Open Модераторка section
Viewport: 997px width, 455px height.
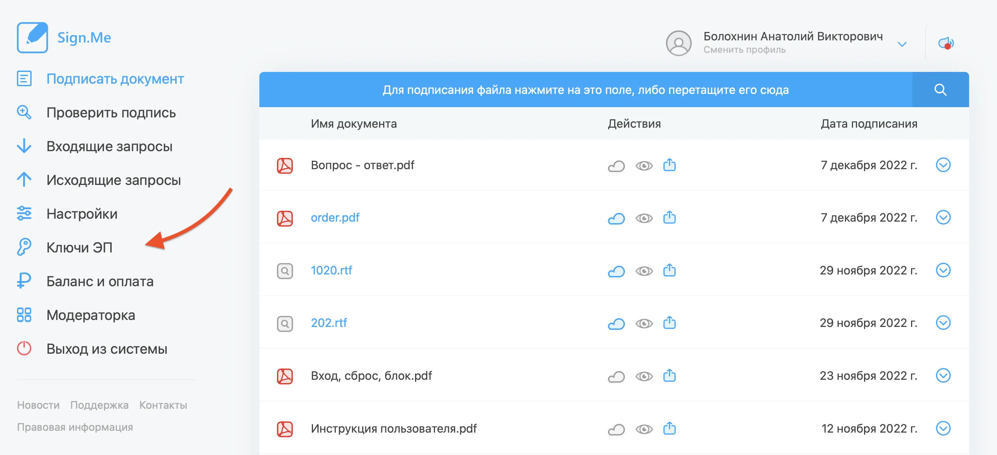[x=91, y=315]
